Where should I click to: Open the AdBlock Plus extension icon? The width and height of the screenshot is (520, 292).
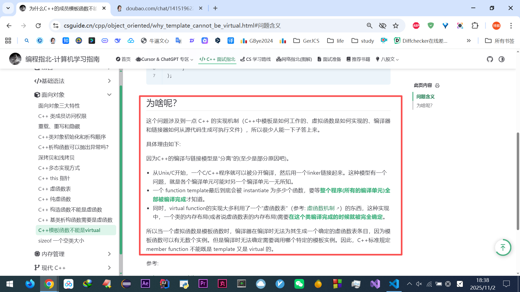tap(416, 26)
